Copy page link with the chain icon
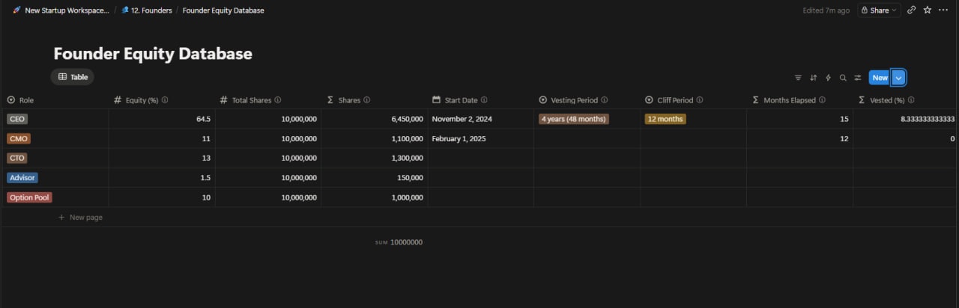Screen dimensions: 959x308 point(911,10)
